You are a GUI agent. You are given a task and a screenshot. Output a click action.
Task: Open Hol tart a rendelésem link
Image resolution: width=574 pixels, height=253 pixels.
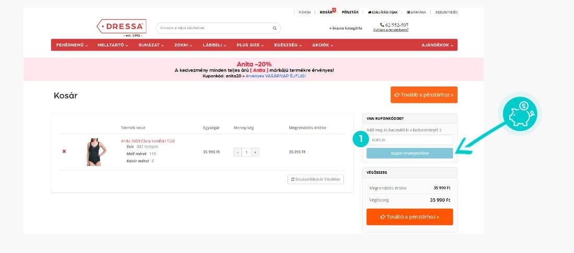pos(391,30)
